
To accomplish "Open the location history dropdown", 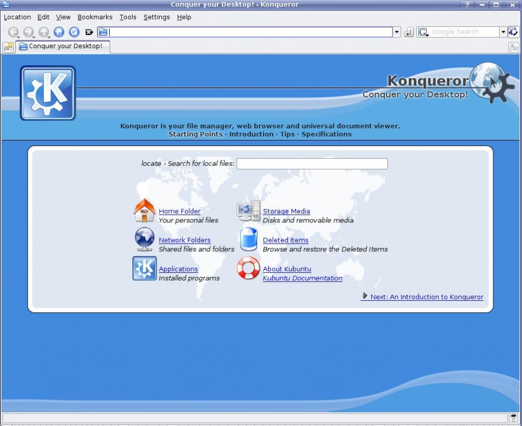I will 397,32.
